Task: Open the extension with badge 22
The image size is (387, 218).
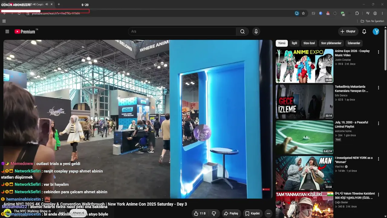Action: tap(343, 14)
